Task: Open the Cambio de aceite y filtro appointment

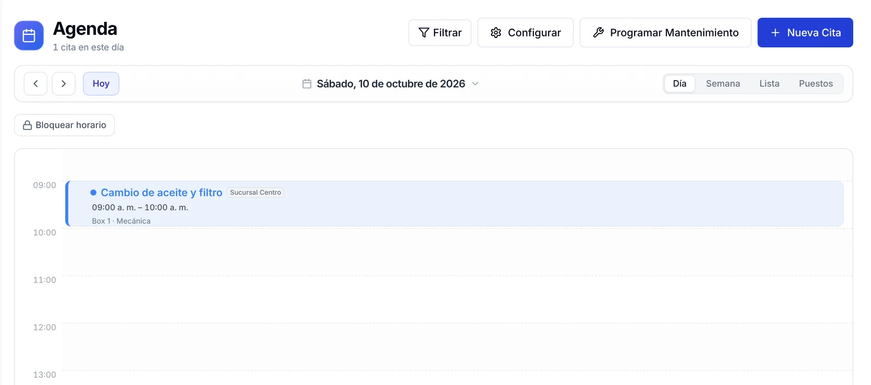Action: (454, 204)
